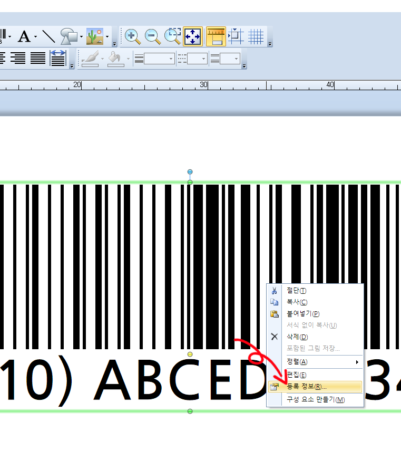Toggle the fit-to-window zoom button
Screen dimensions: 401x460
pyautogui.click(x=192, y=37)
